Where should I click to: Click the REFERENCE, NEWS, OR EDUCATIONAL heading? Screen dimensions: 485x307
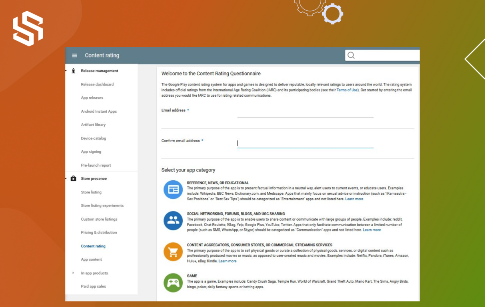point(218,183)
